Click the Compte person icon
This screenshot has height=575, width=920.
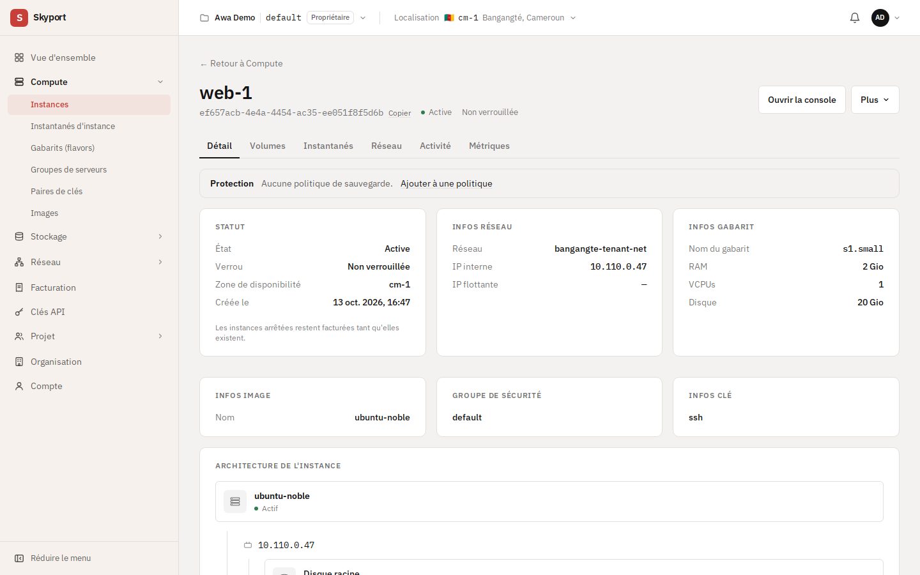point(19,386)
